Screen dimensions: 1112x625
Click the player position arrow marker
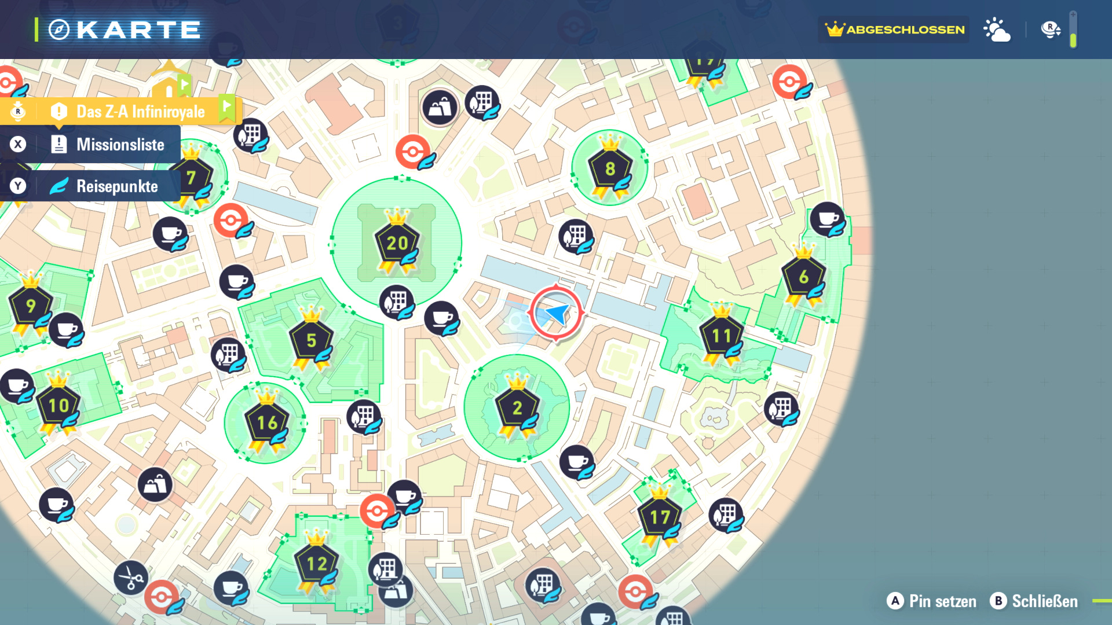(x=557, y=314)
